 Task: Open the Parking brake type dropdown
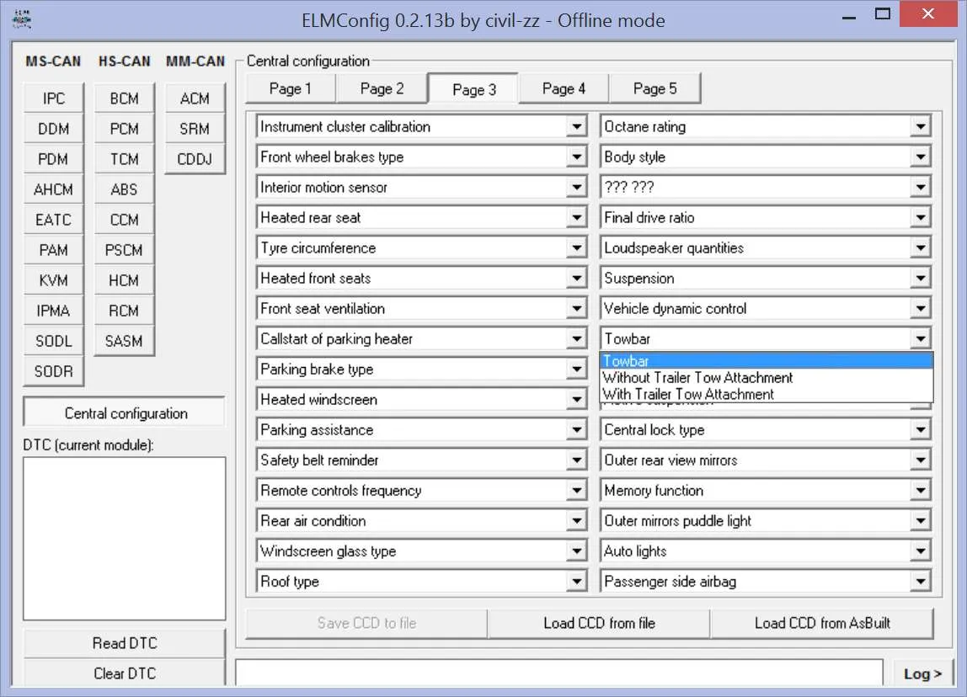coord(576,370)
